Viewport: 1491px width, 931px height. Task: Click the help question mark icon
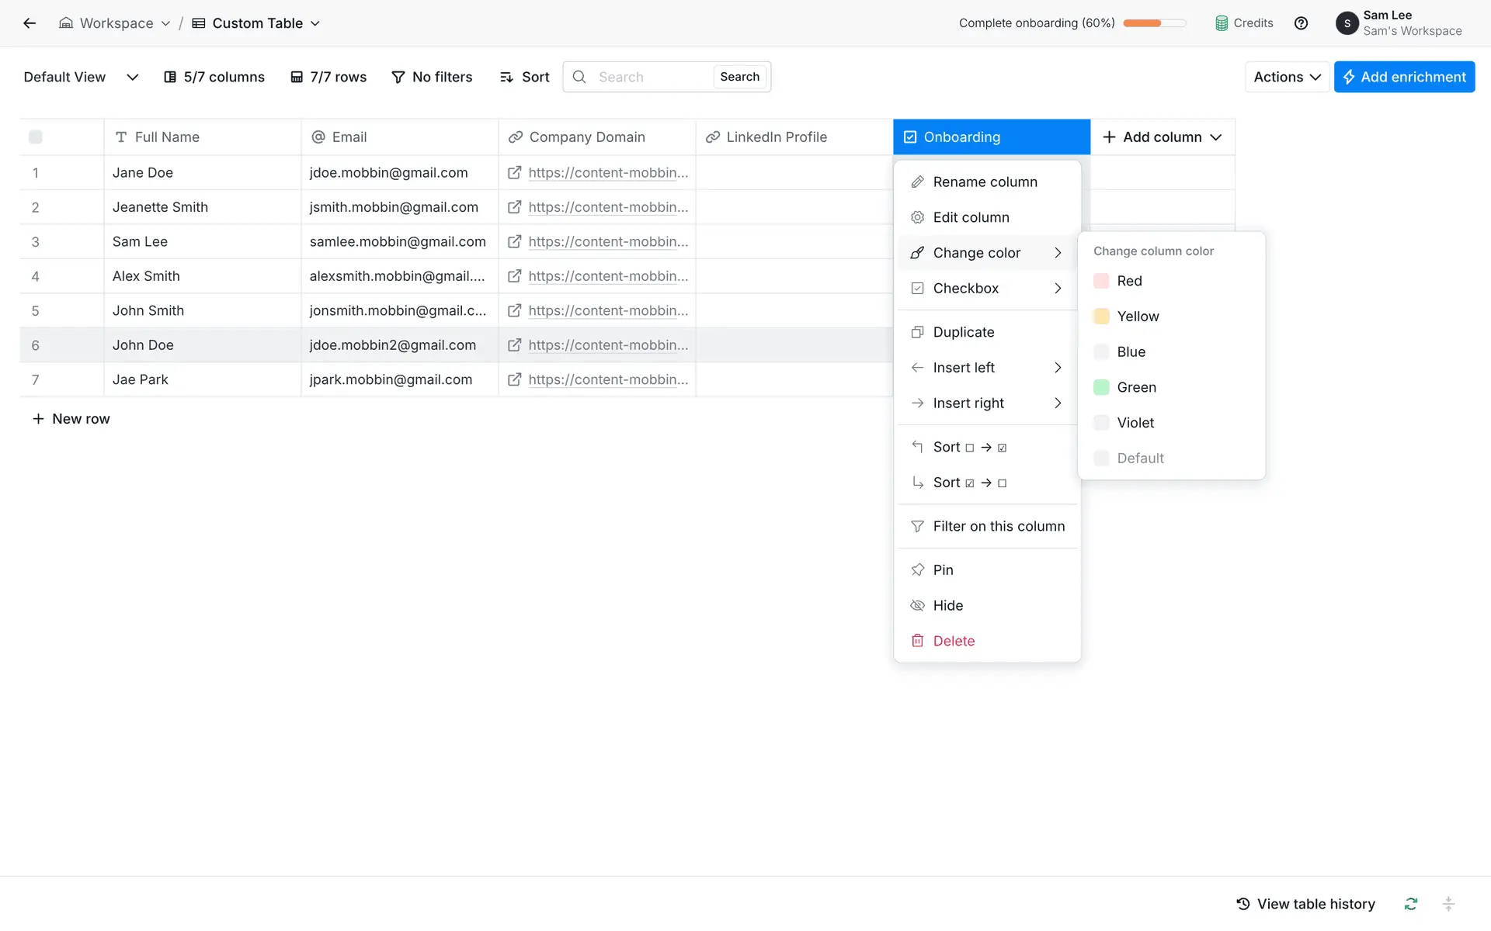(x=1301, y=23)
